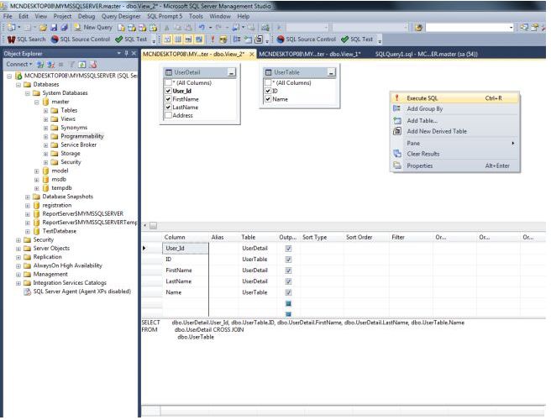Choose Add Table... from context menu
The image size is (551, 420).
click(x=454, y=121)
